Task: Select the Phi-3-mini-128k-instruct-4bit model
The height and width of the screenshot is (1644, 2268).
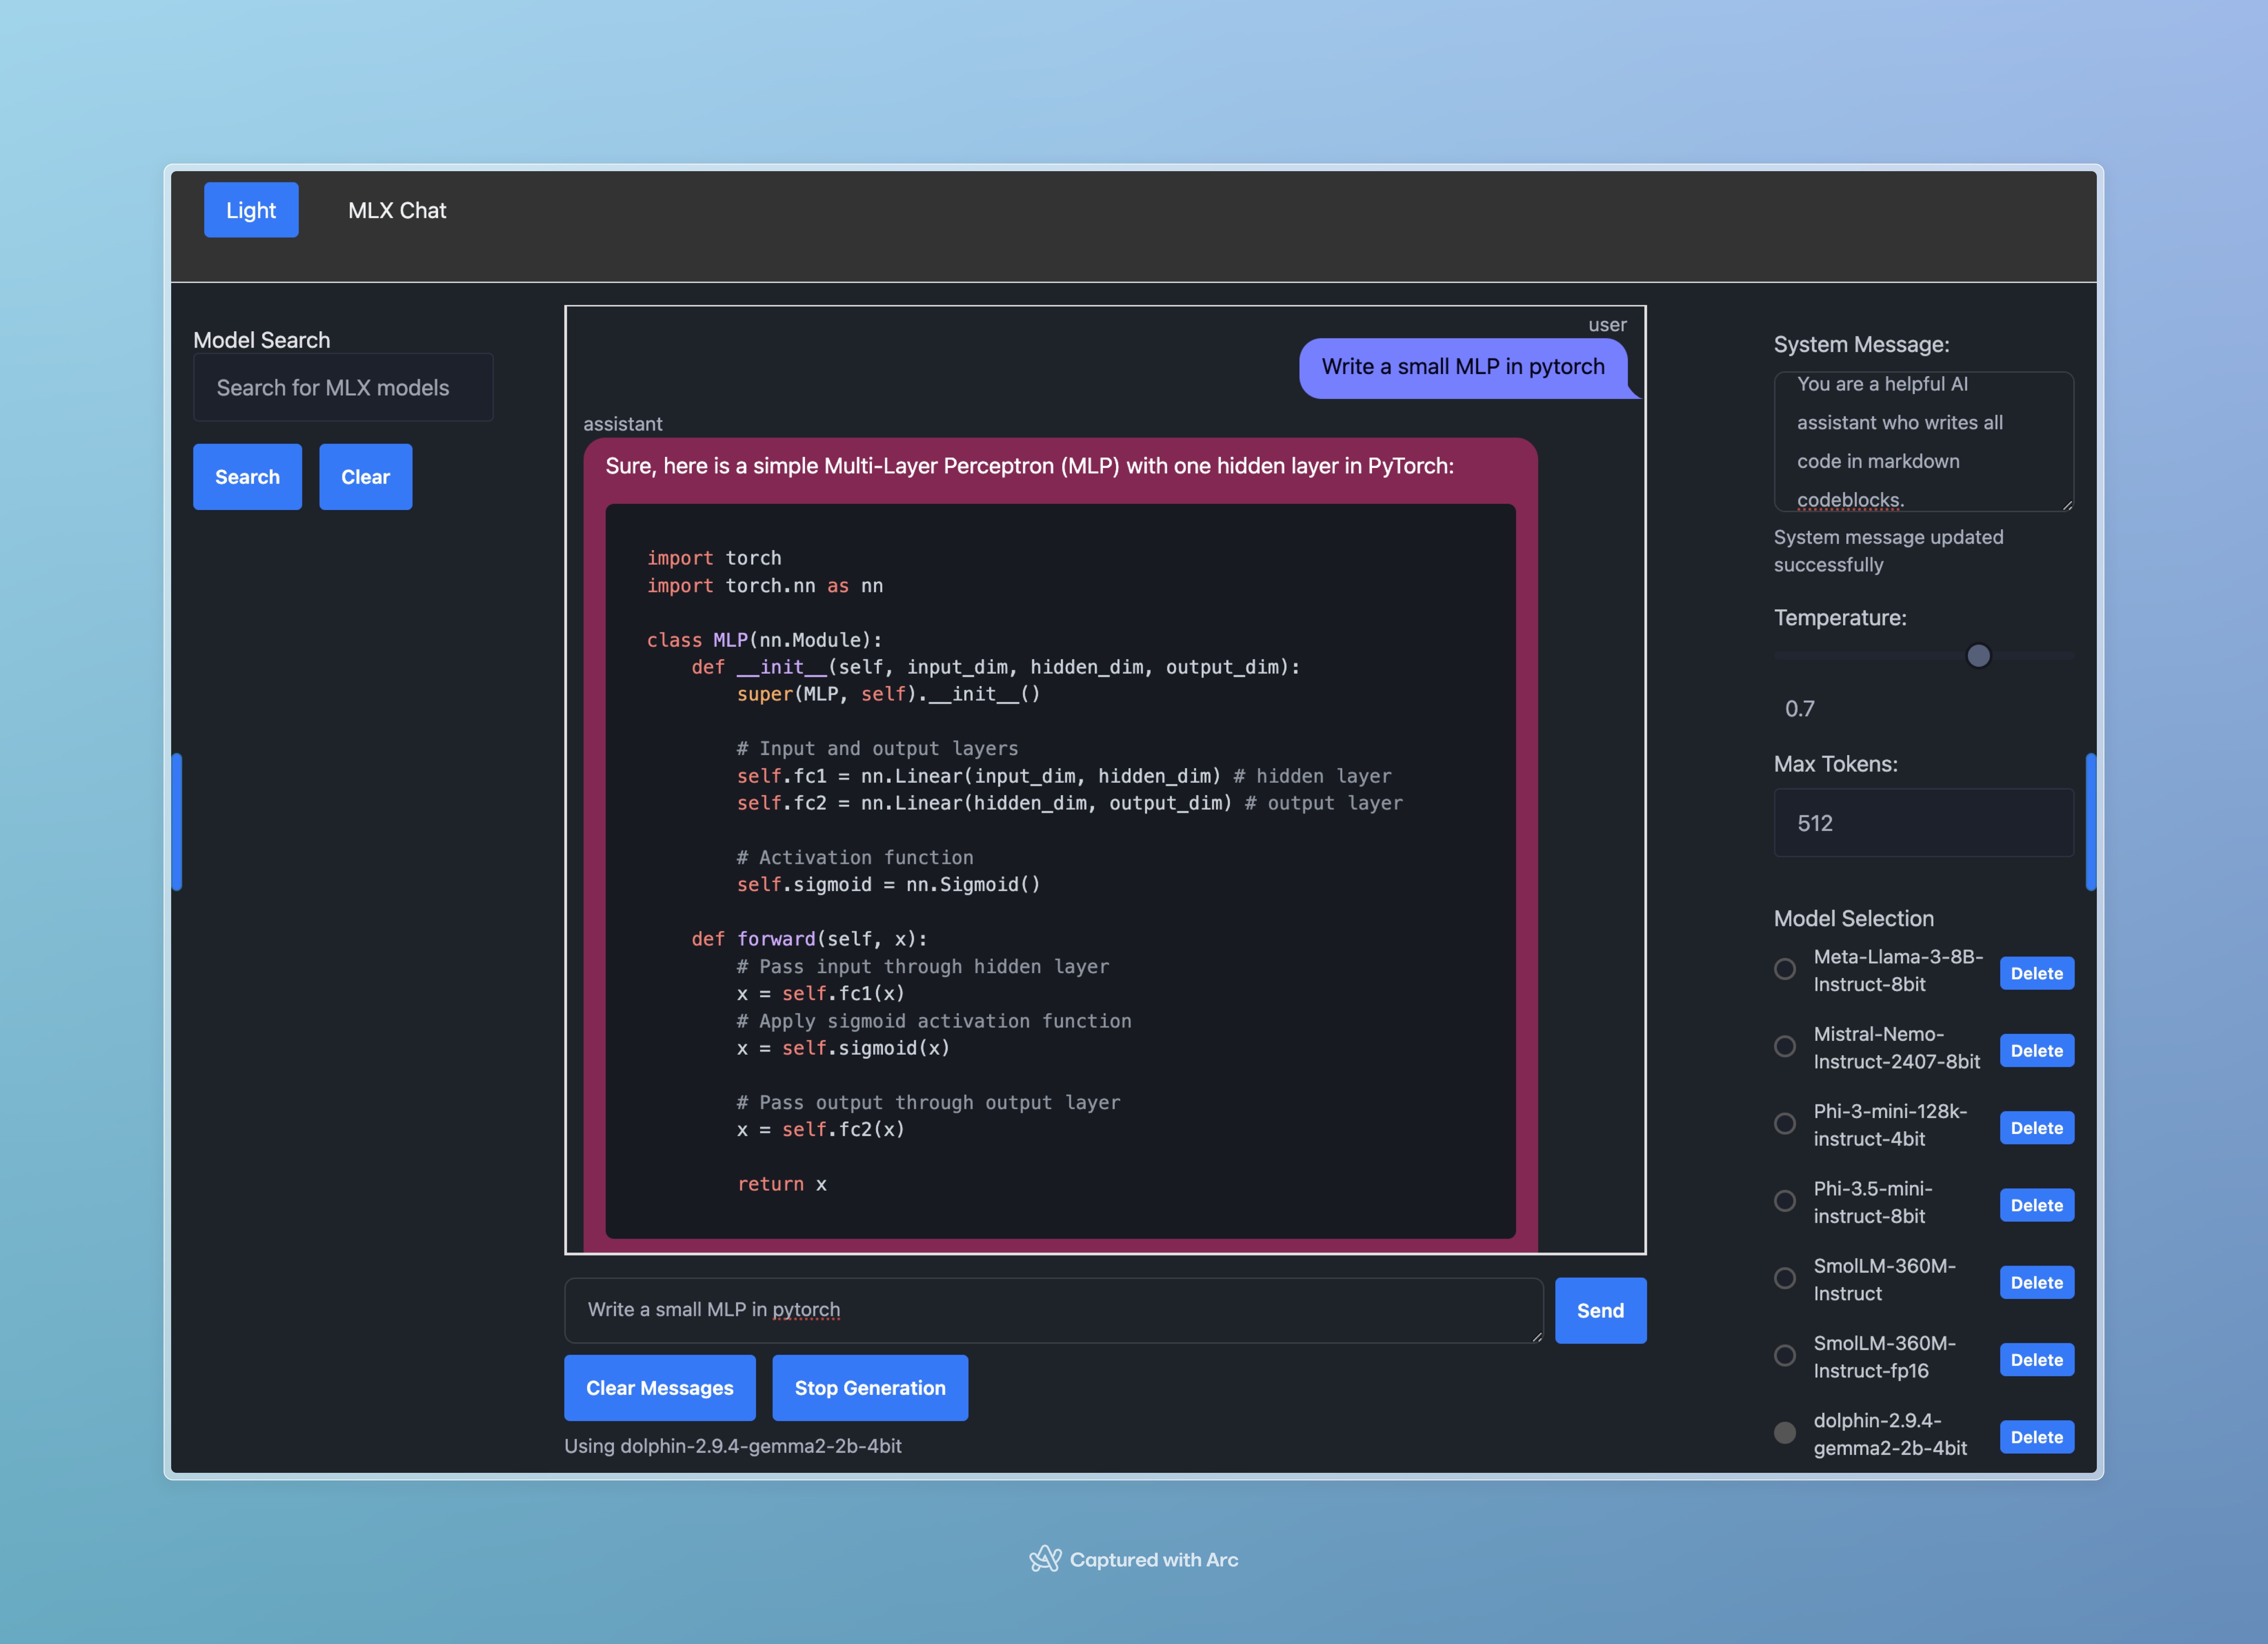Action: click(1785, 1124)
